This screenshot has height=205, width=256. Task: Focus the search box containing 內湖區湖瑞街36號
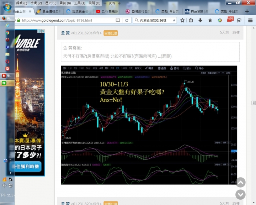154,20
